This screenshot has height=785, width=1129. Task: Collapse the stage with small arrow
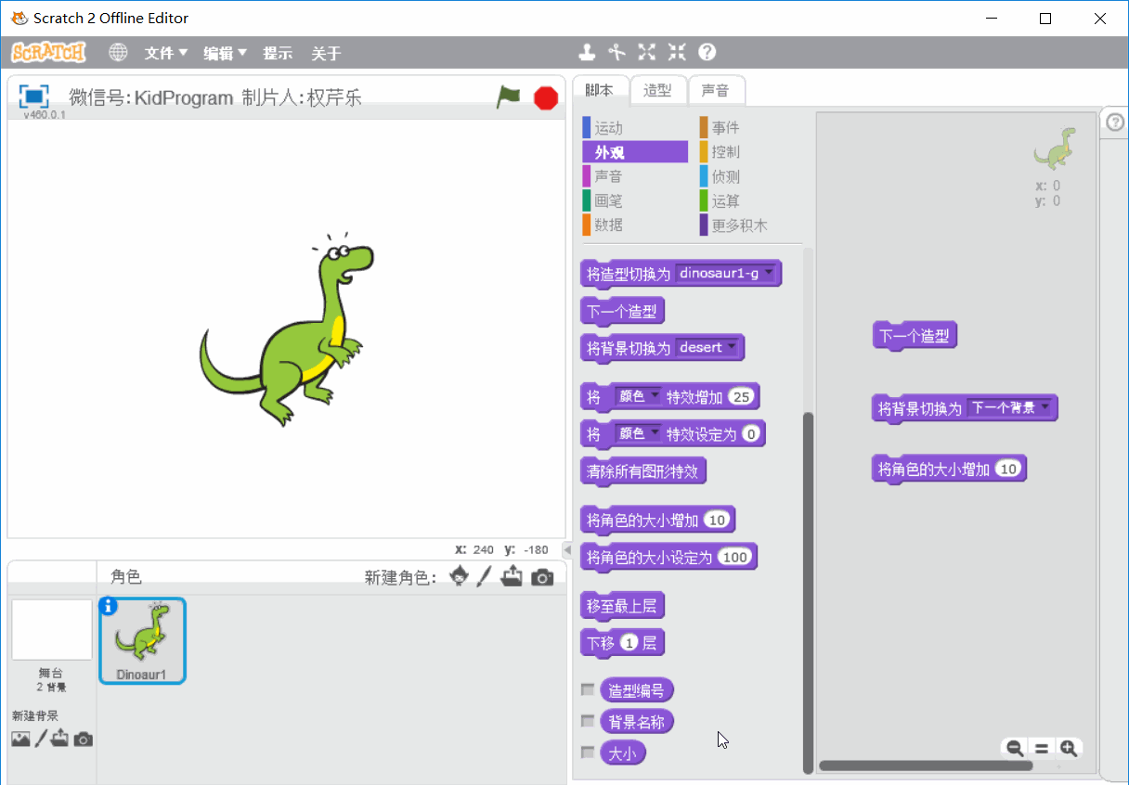pos(567,549)
